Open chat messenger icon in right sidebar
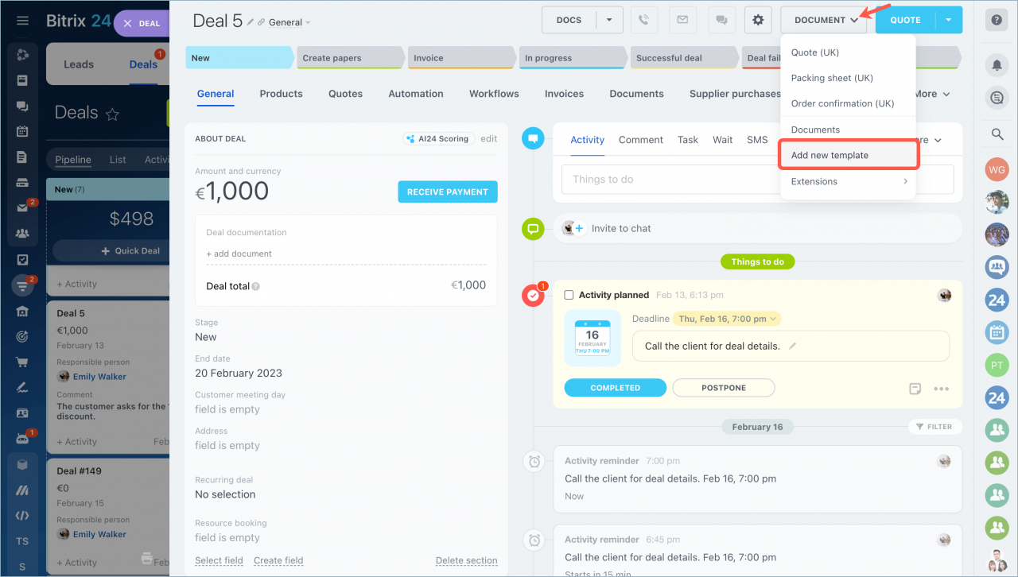This screenshot has width=1018, height=577. [997, 98]
